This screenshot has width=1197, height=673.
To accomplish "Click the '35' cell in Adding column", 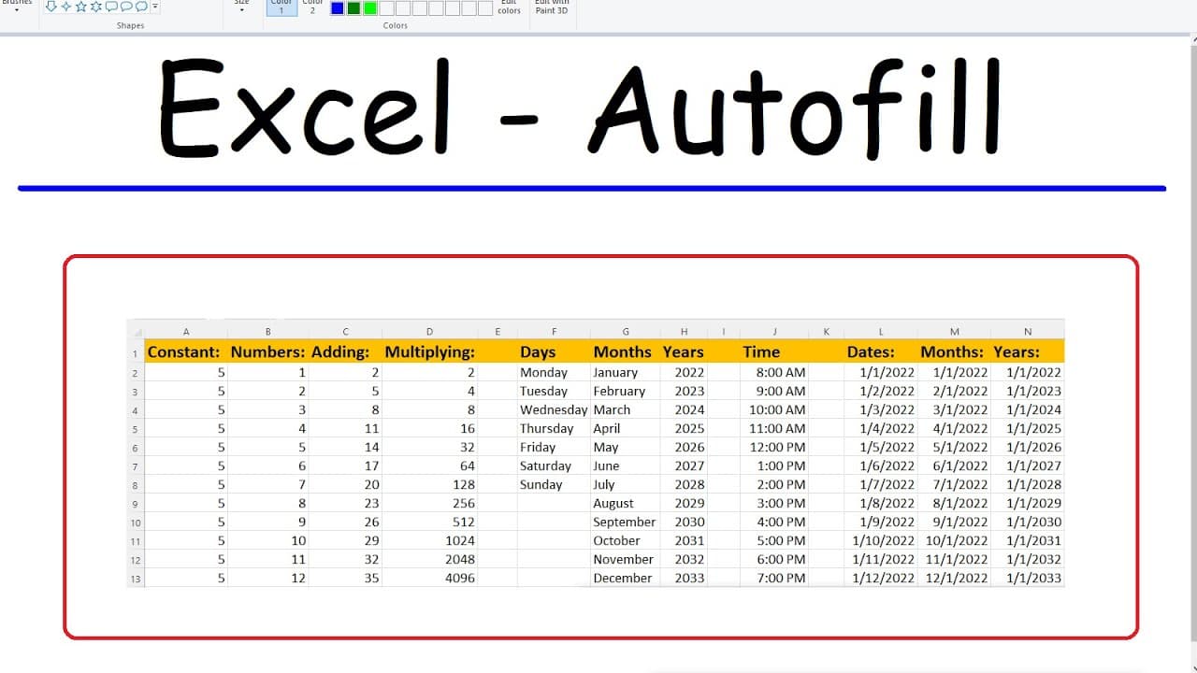I will pos(345,578).
